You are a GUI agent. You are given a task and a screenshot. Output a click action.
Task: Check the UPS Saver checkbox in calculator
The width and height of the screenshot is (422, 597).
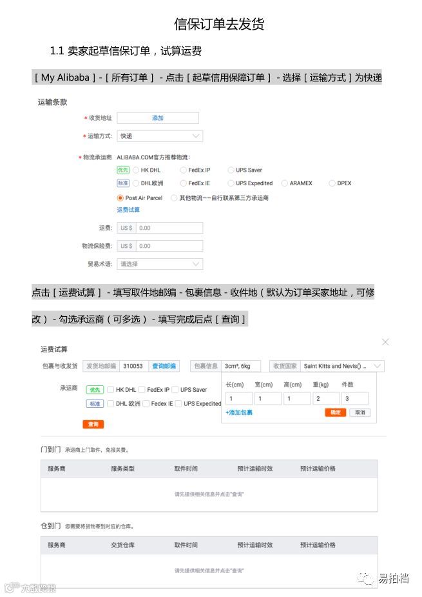[x=175, y=390]
